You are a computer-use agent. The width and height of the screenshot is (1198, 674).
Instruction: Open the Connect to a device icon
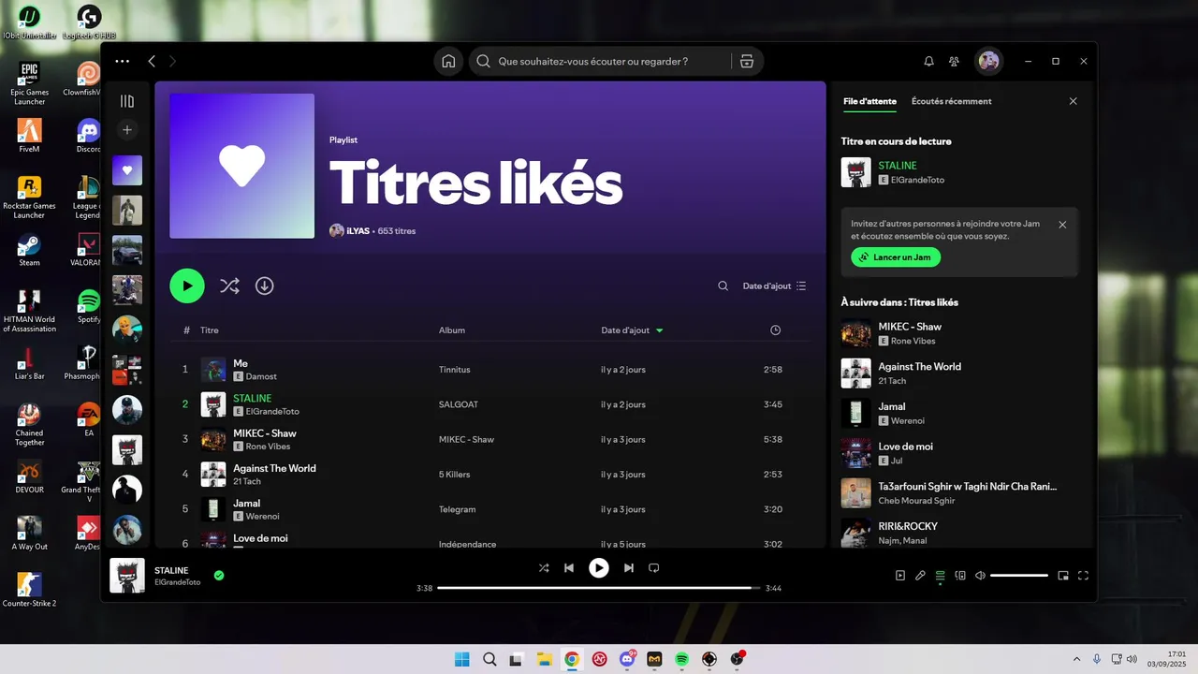960,576
